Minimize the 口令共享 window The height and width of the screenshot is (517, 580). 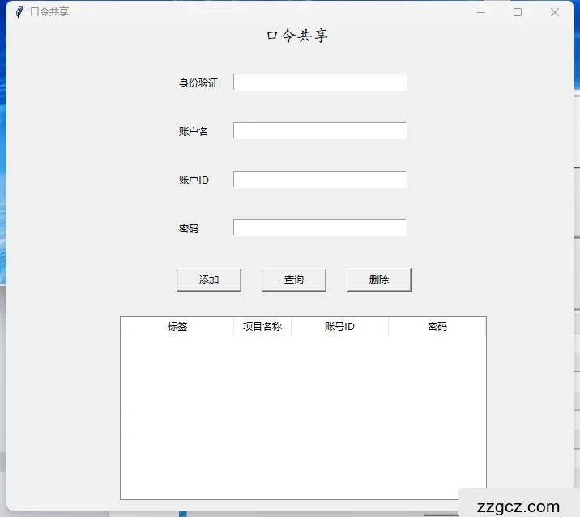(x=481, y=12)
